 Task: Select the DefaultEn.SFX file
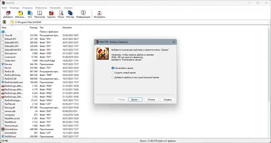click(x=12, y=46)
